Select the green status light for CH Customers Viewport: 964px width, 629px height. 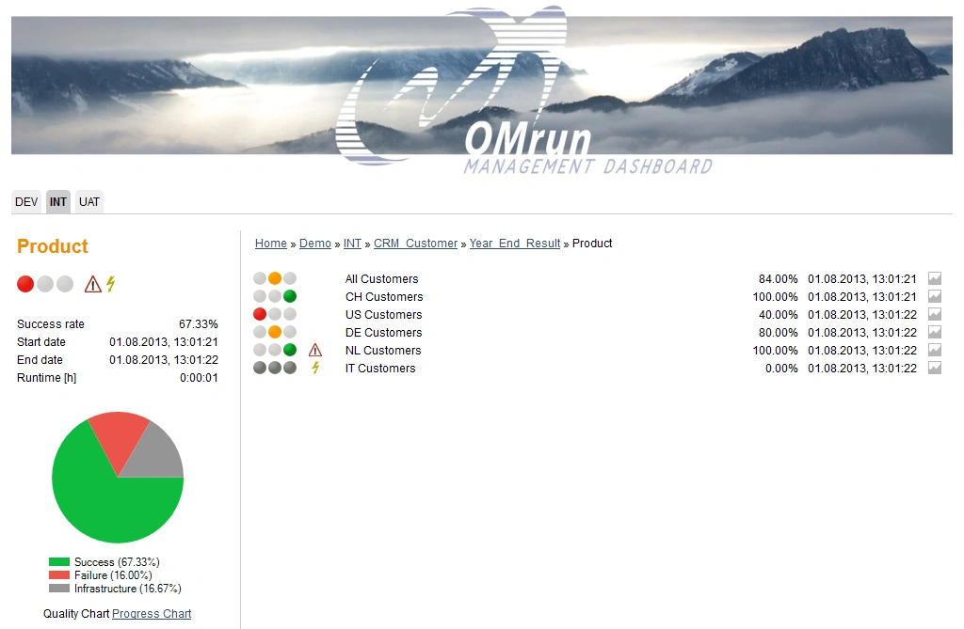[x=289, y=295]
